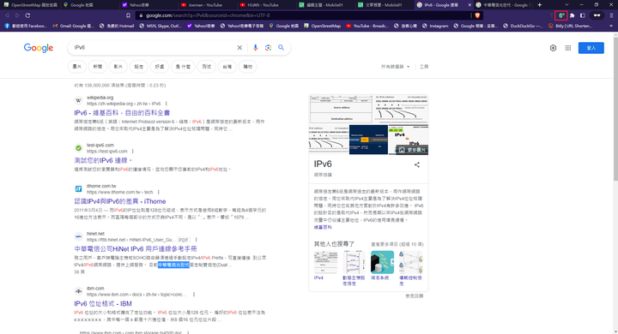The width and height of the screenshot is (618, 334).
Task: Clear the IPv6 search query with X
Action: (x=239, y=48)
